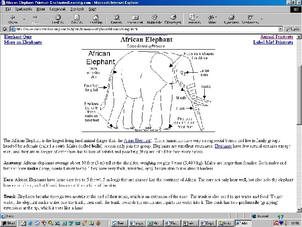The height and width of the screenshot is (227, 302).
Task: Open the Multimédia toolbar icon
Action: (x=154, y=19)
